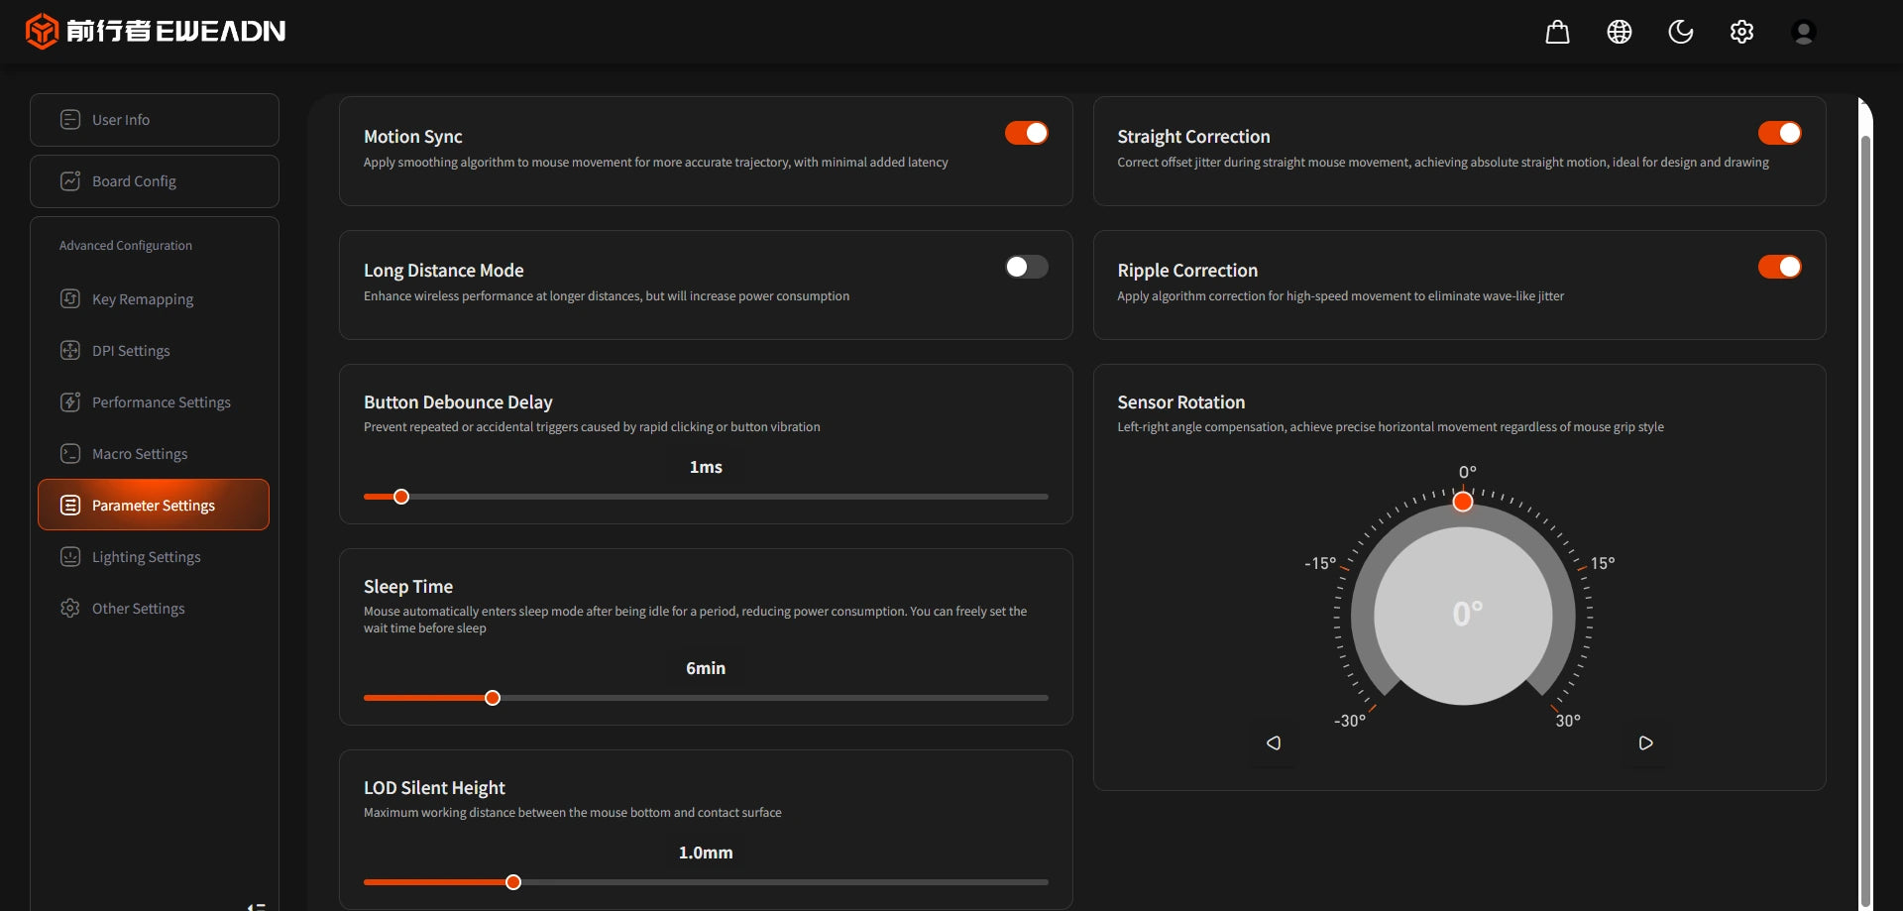Screen dimensions: 1903x911
Task: Open the User Info page
Action: point(155,120)
